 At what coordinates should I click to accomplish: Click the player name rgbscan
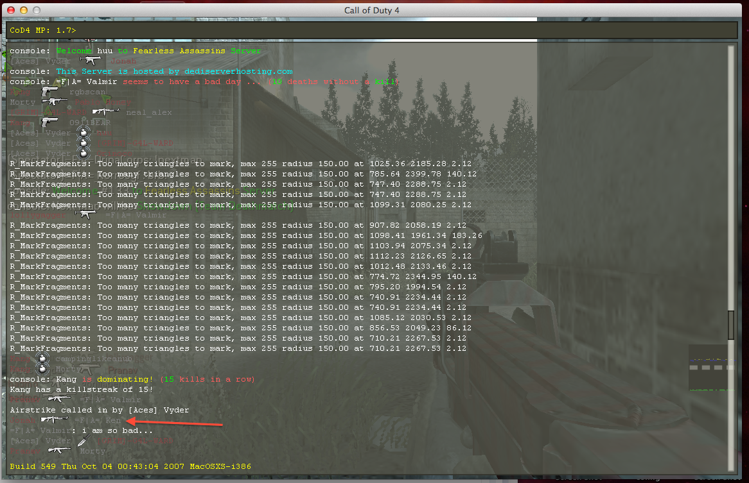[x=87, y=92]
